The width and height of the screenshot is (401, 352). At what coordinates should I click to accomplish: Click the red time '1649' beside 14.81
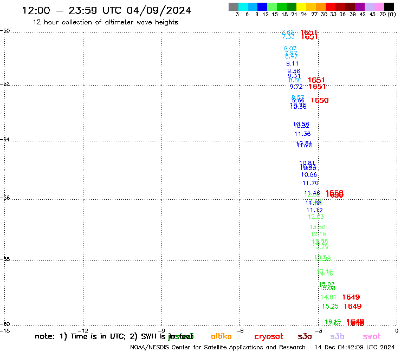coord(351,297)
